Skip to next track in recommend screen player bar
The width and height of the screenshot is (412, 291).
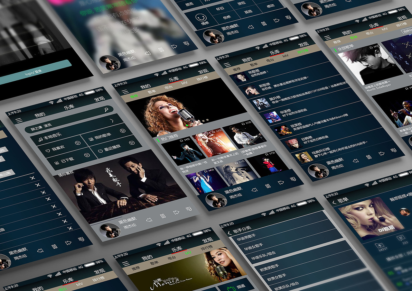(x=281, y=182)
